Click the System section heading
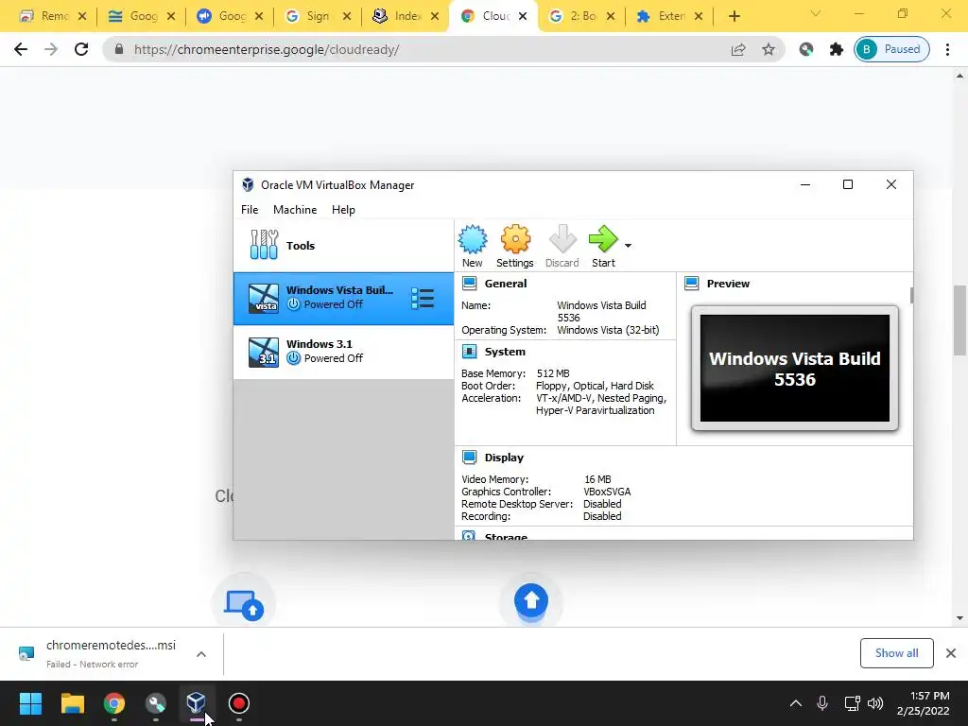The height and width of the screenshot is (726, 968). [x=505, y=352]
